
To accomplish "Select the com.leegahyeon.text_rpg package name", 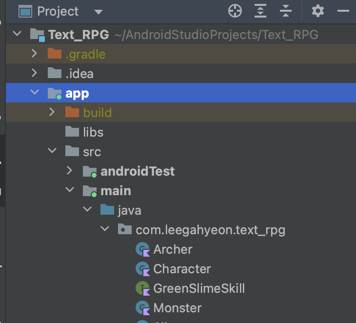I will click(x=211, y=230).
